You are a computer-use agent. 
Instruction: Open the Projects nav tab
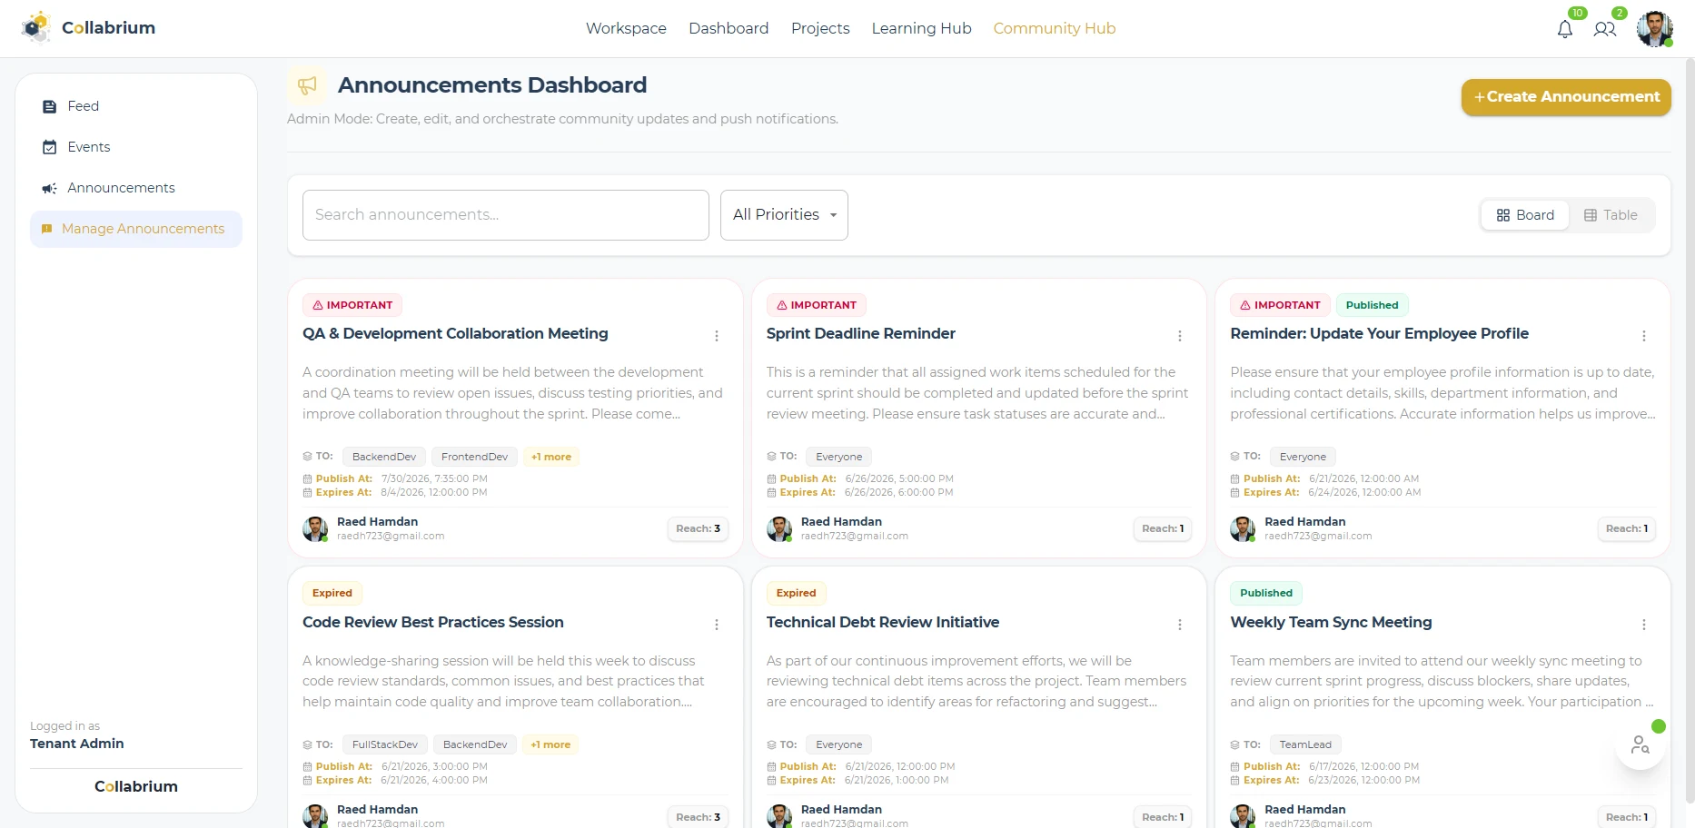point(820,28)
